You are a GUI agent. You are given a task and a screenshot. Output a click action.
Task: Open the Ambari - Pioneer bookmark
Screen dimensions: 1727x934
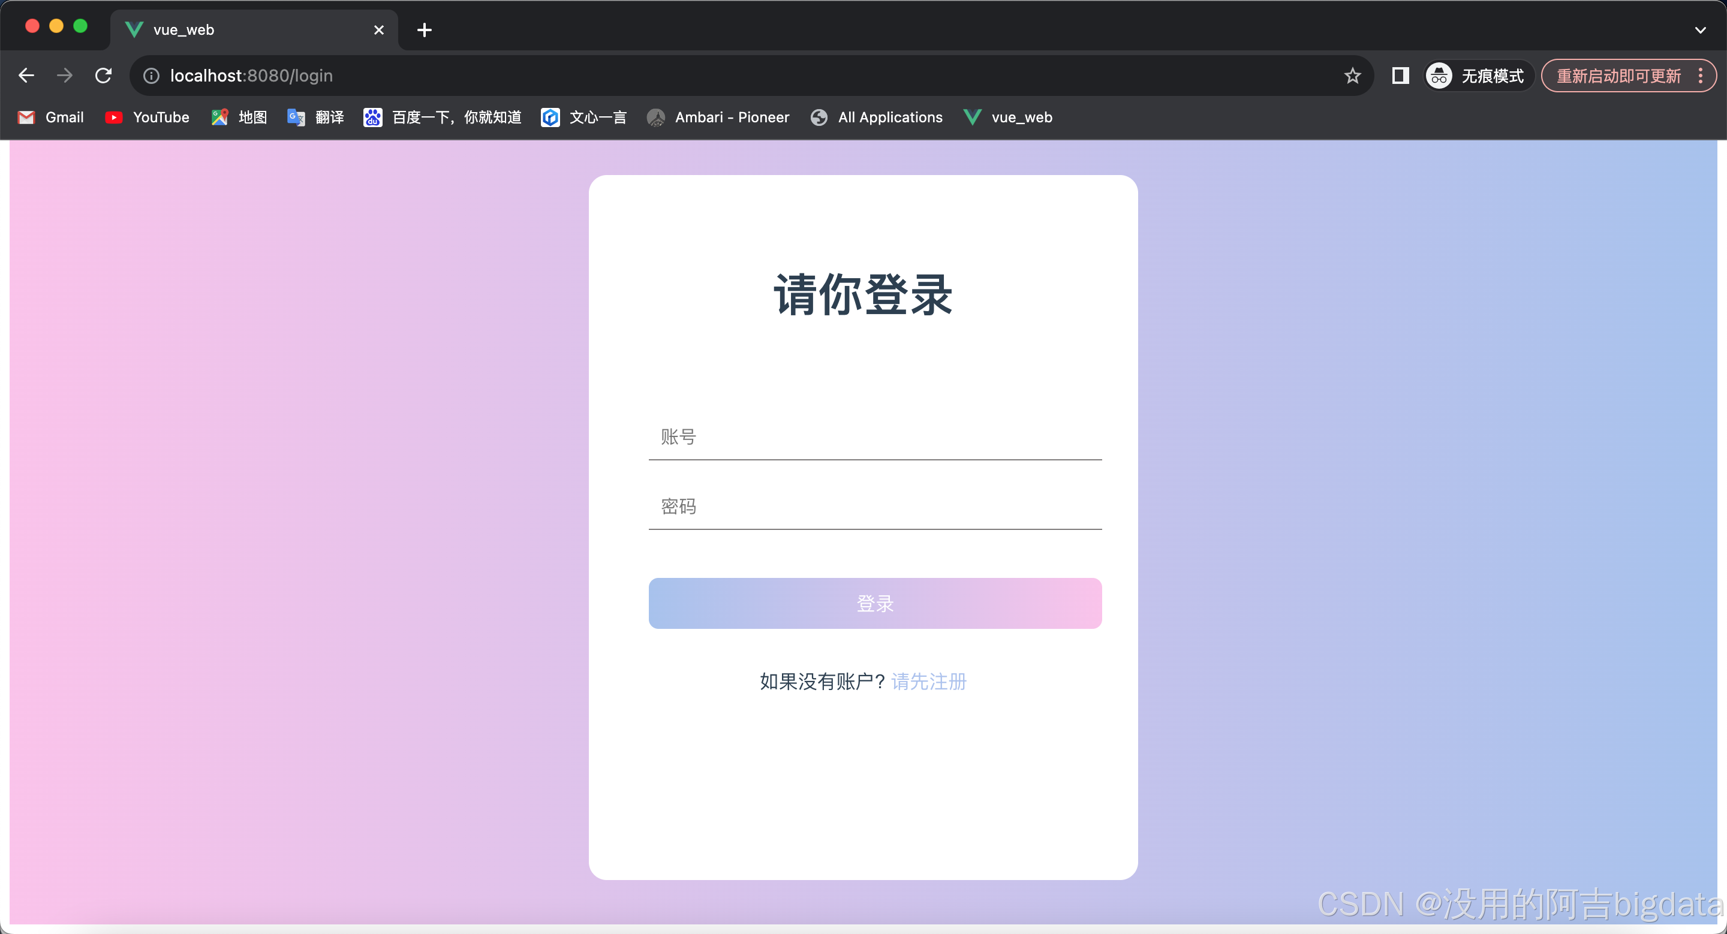pos(718,117)
